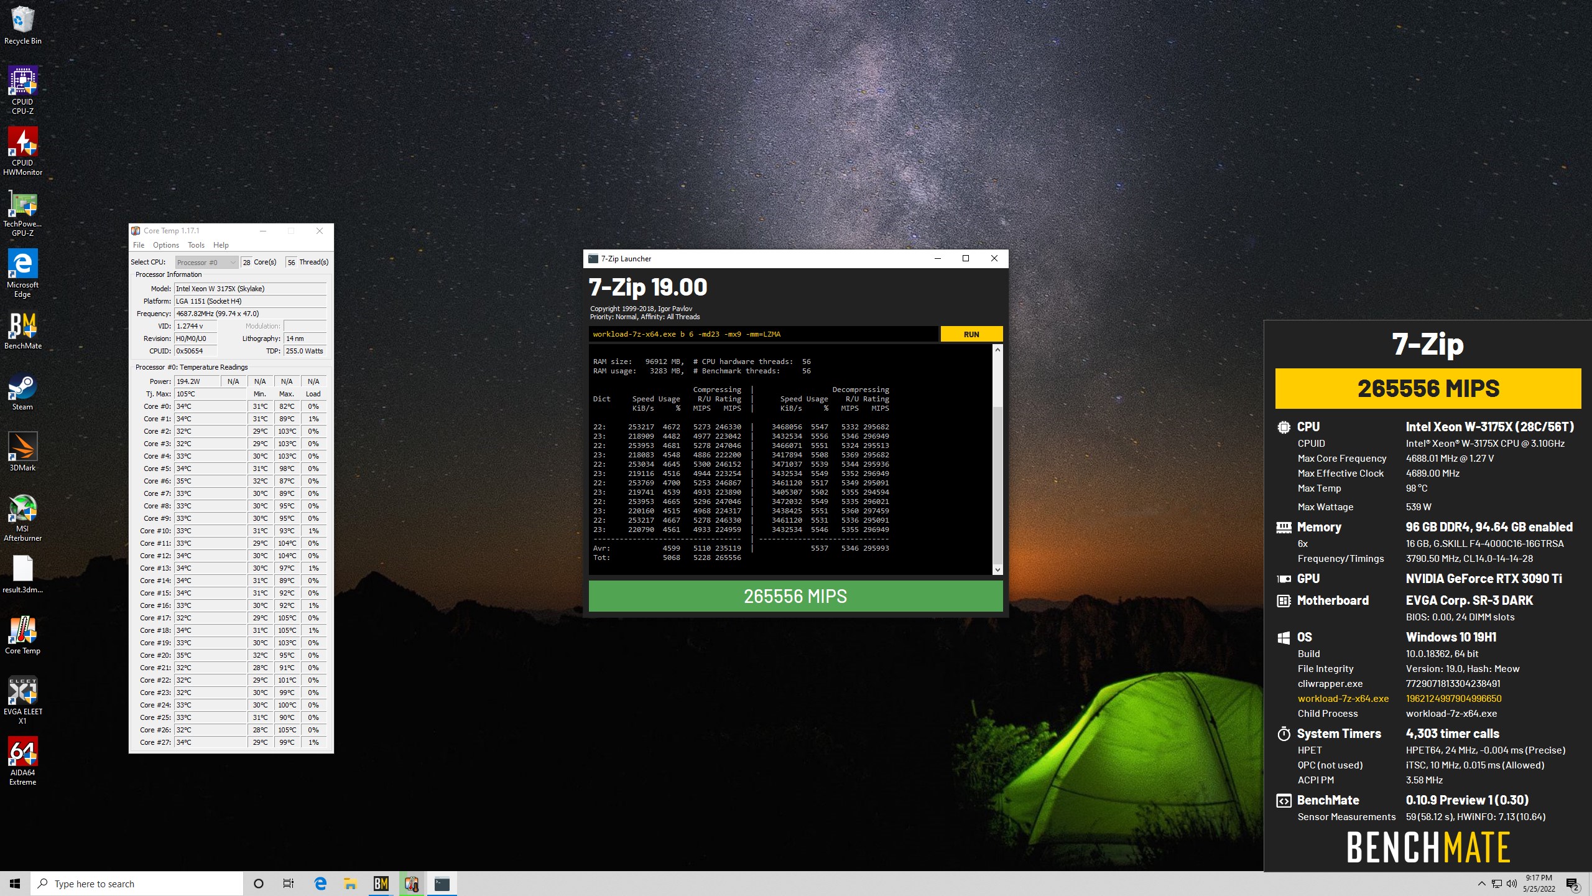The height and width of the screenshot is (896, 1592).
Task: Click the Tj. Max 105°C value
Action: (x=210, y=394)
